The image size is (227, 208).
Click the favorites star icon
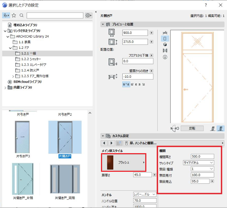pyautogui.click(x=14, y=15)
